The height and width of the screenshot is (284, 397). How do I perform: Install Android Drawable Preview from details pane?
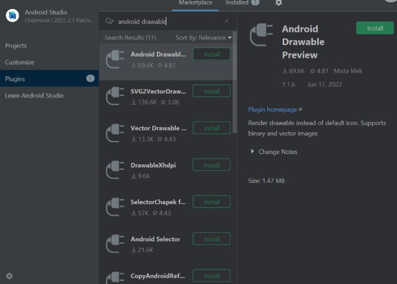pyautogui.click(x=375, y=28)
